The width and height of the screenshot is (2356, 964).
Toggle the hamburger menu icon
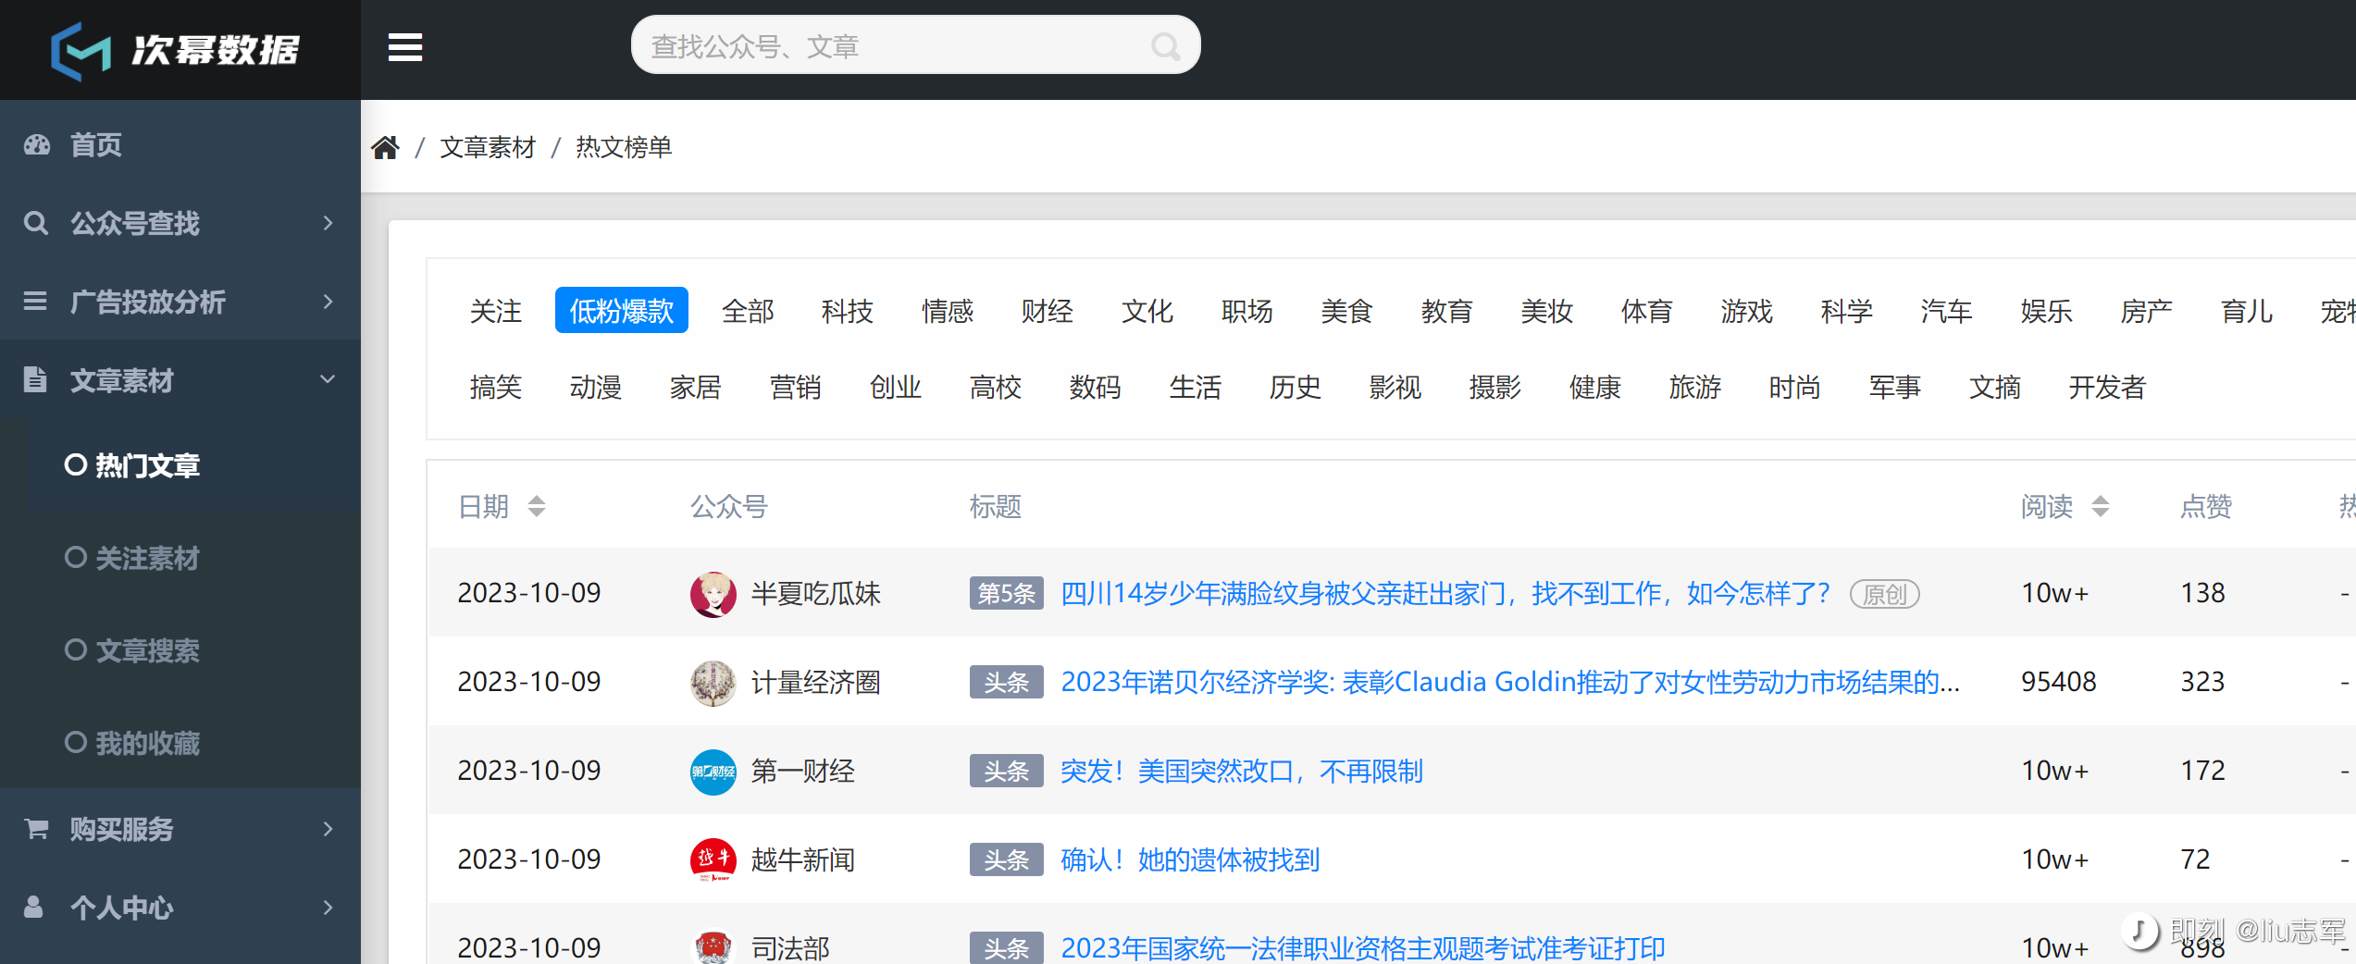pos(405,47)
